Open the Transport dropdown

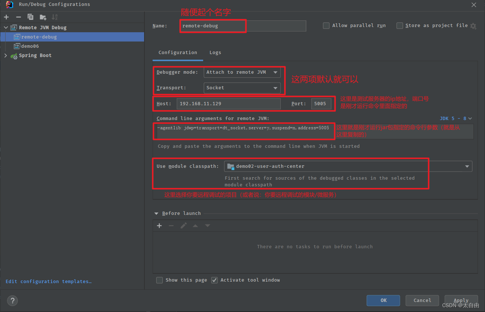click(x=242, y=88)
